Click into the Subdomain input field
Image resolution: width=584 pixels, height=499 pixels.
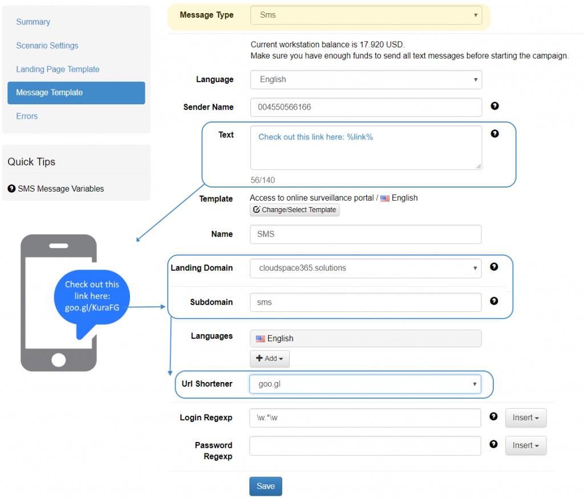click(366, 302)
